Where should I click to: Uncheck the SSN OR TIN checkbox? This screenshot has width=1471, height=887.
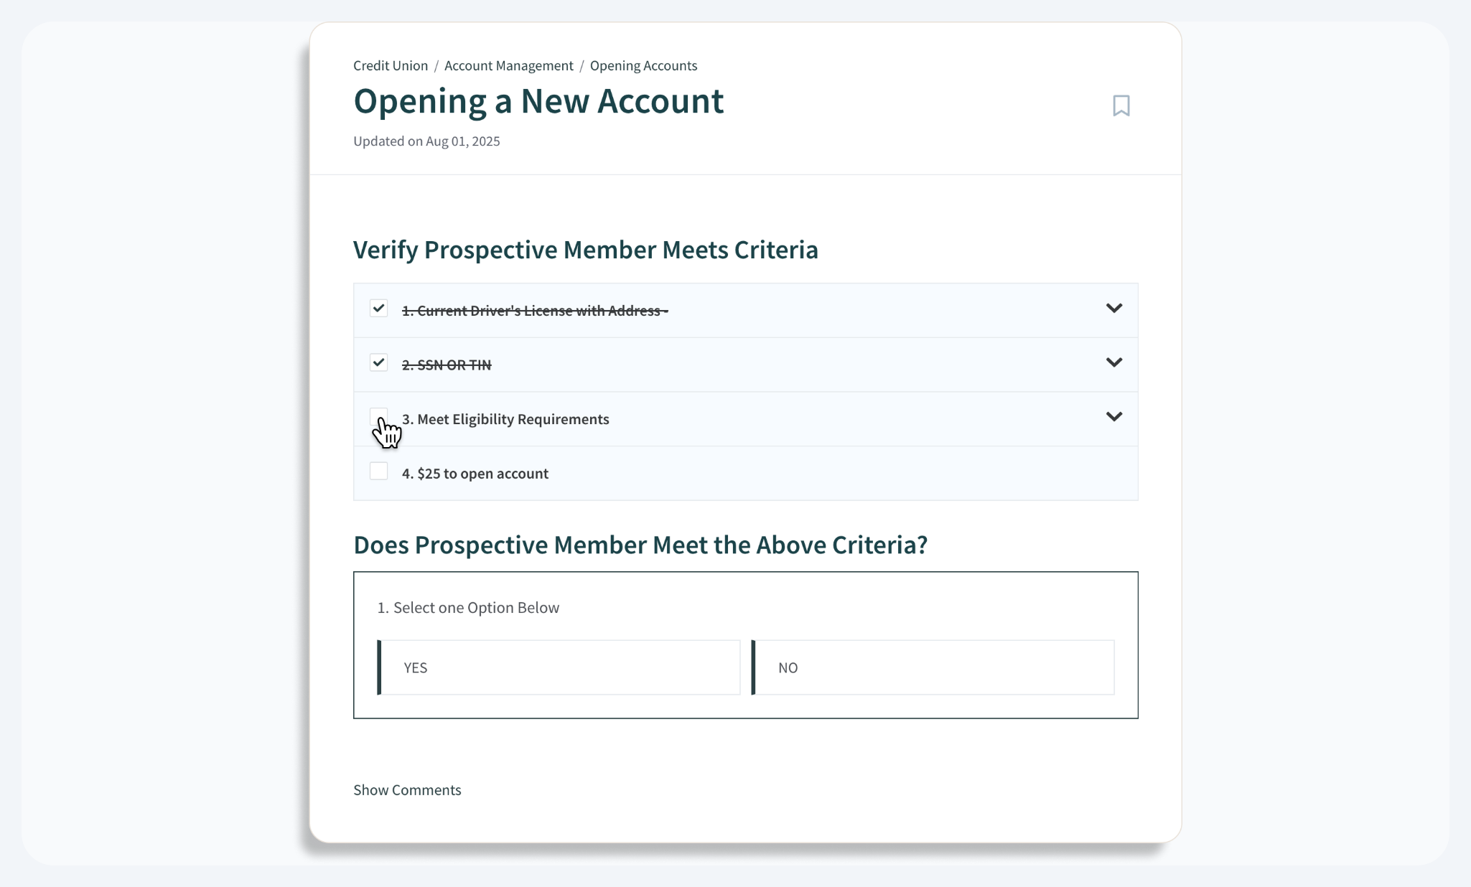click(x=378, y=362)
